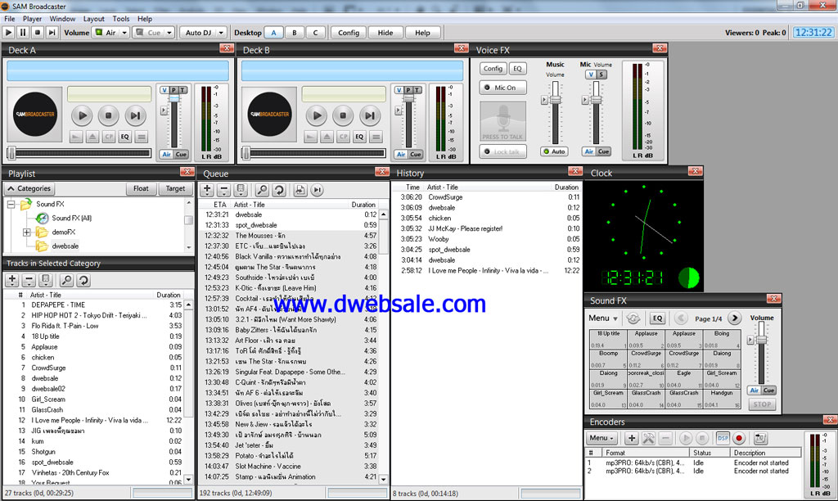The image size is (838, 501).
Task: Open Sound FX EQ
Action: (657, 318)
